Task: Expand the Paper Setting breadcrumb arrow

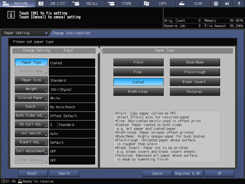Action: [x=46, y=33]
